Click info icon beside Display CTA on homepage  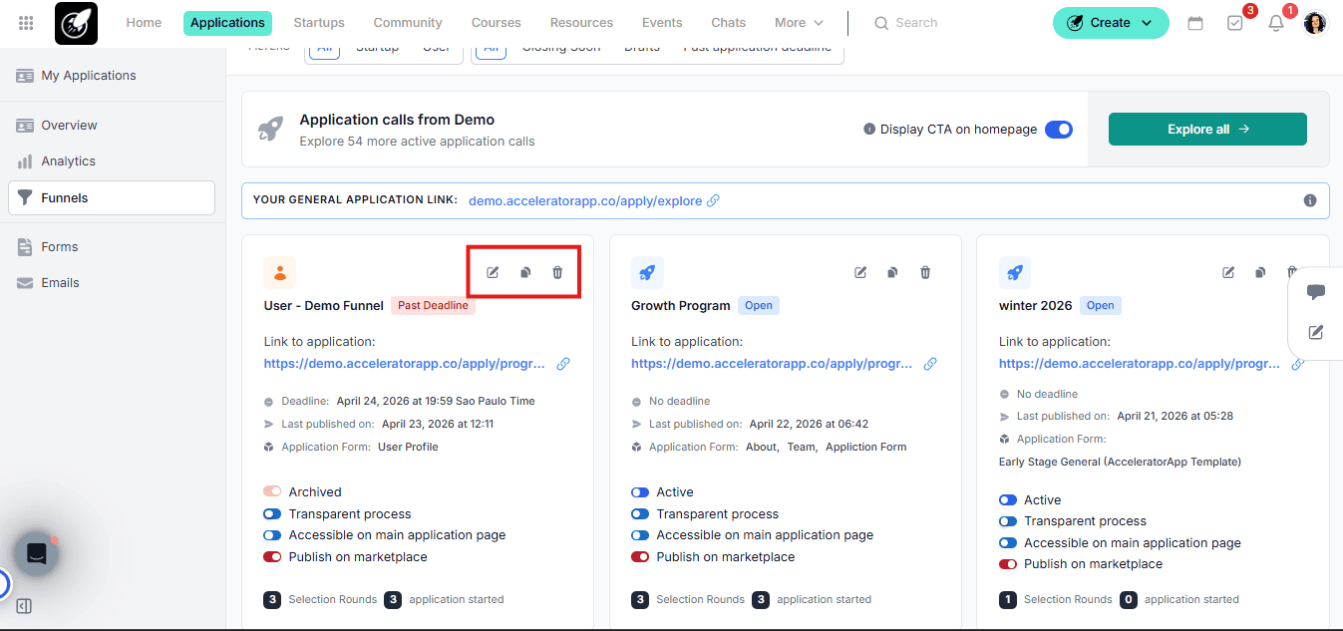(869, 130)
